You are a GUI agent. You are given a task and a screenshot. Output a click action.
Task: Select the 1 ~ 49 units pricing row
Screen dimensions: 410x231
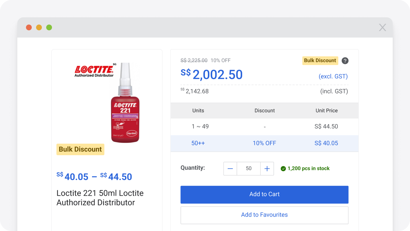(x=264, y=127)
